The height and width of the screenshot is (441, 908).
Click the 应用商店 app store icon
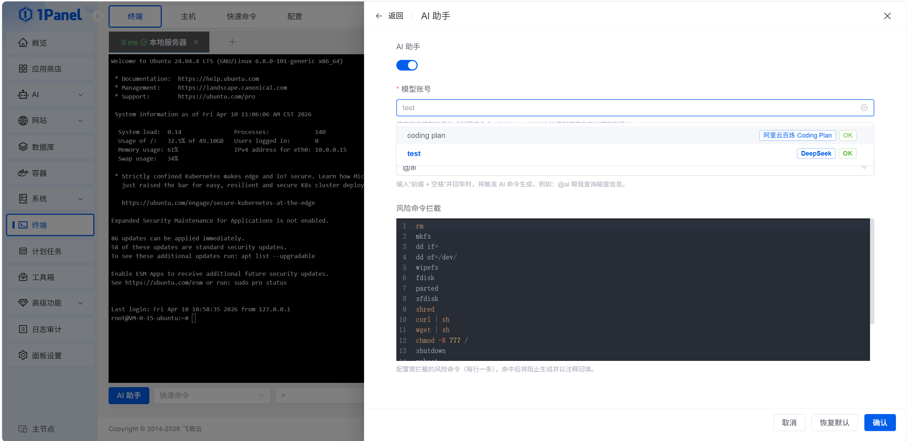pyautogui.click(x=23, y=69)
